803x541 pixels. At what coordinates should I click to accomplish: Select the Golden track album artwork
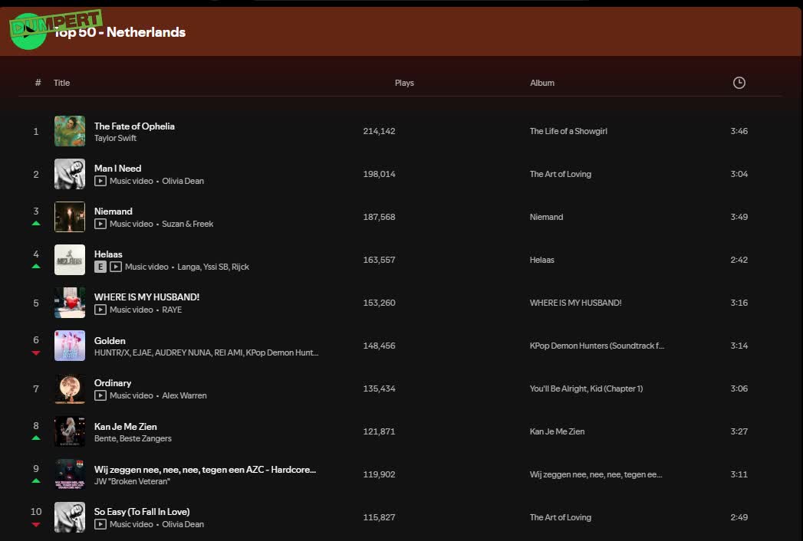tap(70, 346)
